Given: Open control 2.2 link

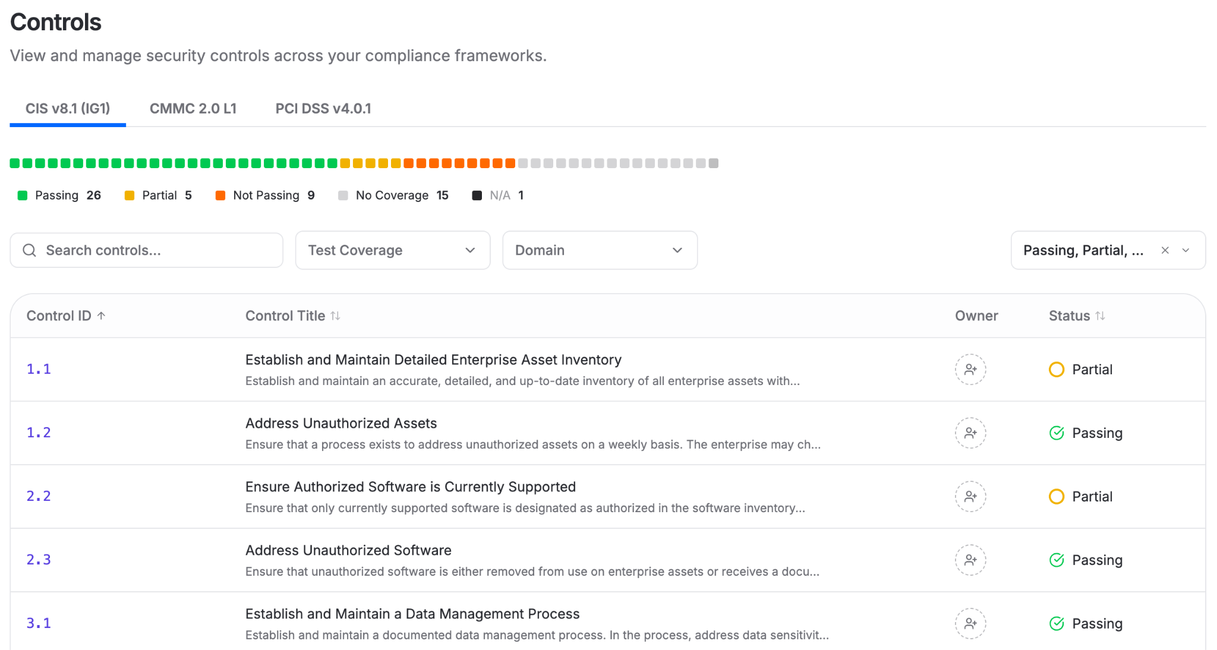Looking at the screenshot, I should coord(39,496).
